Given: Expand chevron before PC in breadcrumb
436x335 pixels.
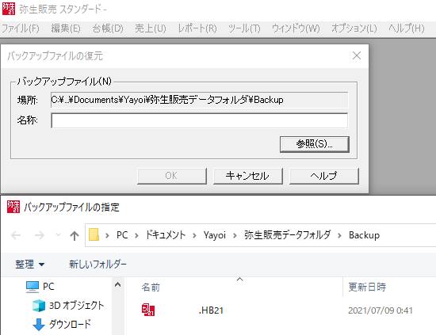Looking at the screenshot, I should pos(107,235).
